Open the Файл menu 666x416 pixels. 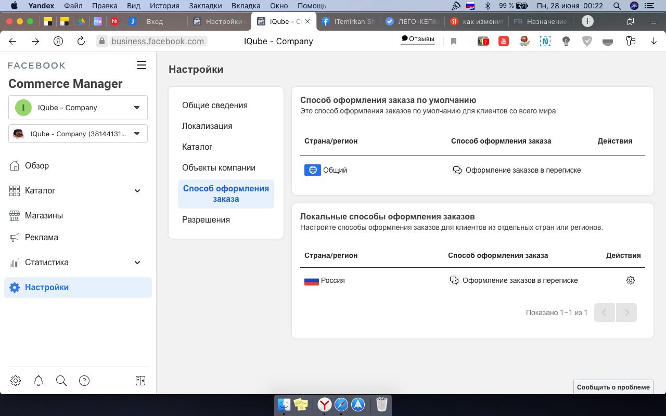point(73,6)
